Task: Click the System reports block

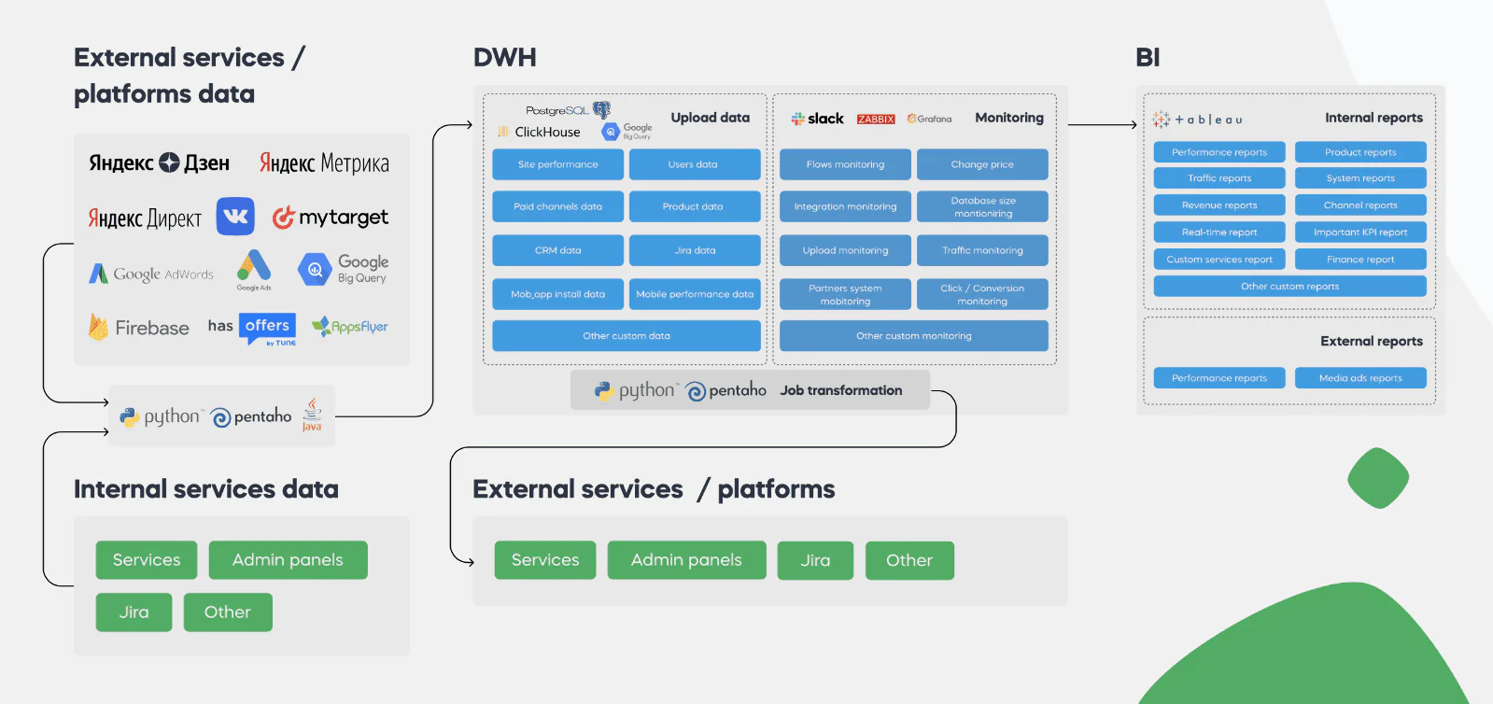Action: (1360, 178)
